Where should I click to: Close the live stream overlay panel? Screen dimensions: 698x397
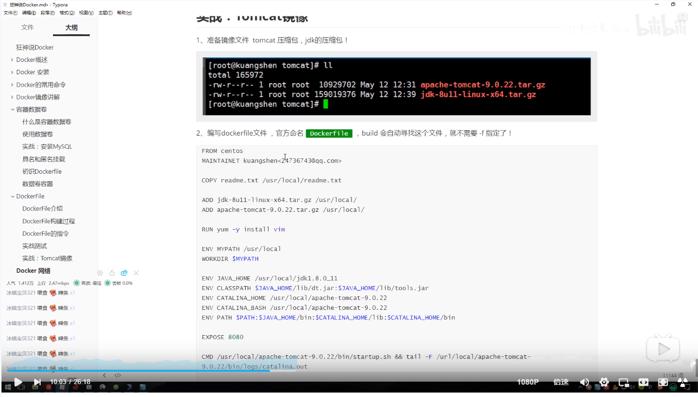pyautogui.click(x=136, y=273)
